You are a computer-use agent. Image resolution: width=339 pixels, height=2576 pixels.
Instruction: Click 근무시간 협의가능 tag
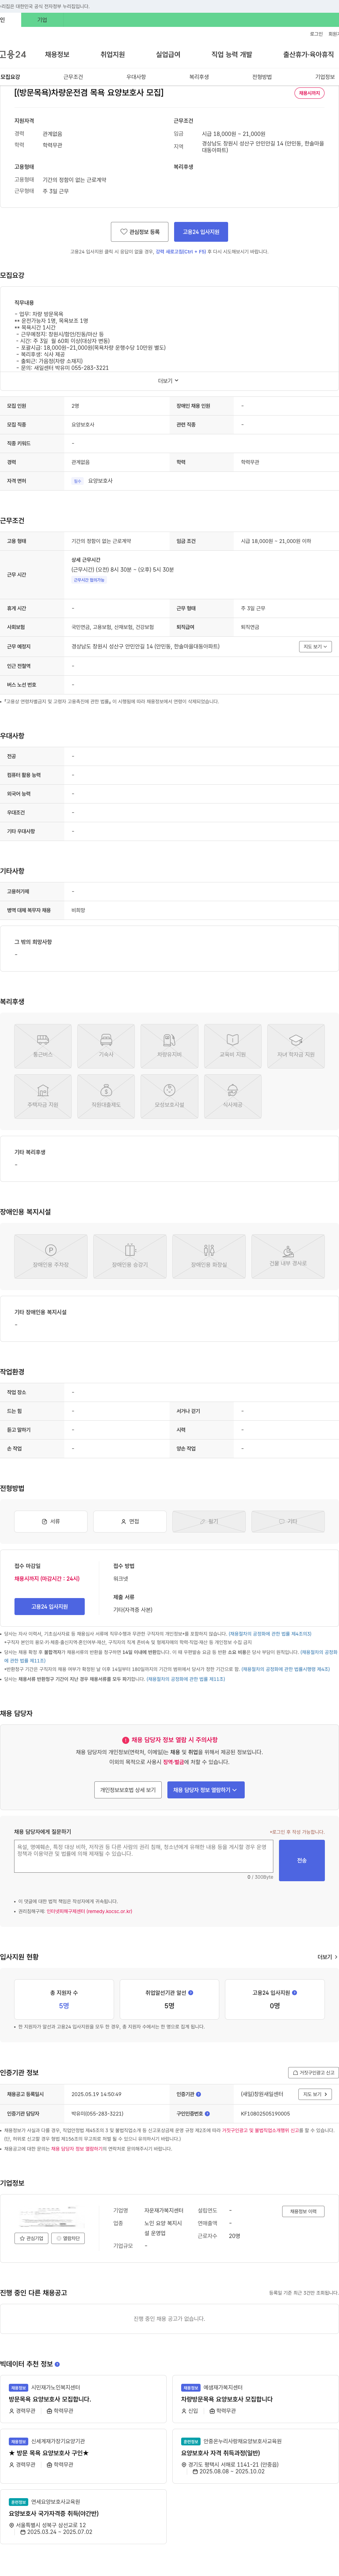[89, 580]
